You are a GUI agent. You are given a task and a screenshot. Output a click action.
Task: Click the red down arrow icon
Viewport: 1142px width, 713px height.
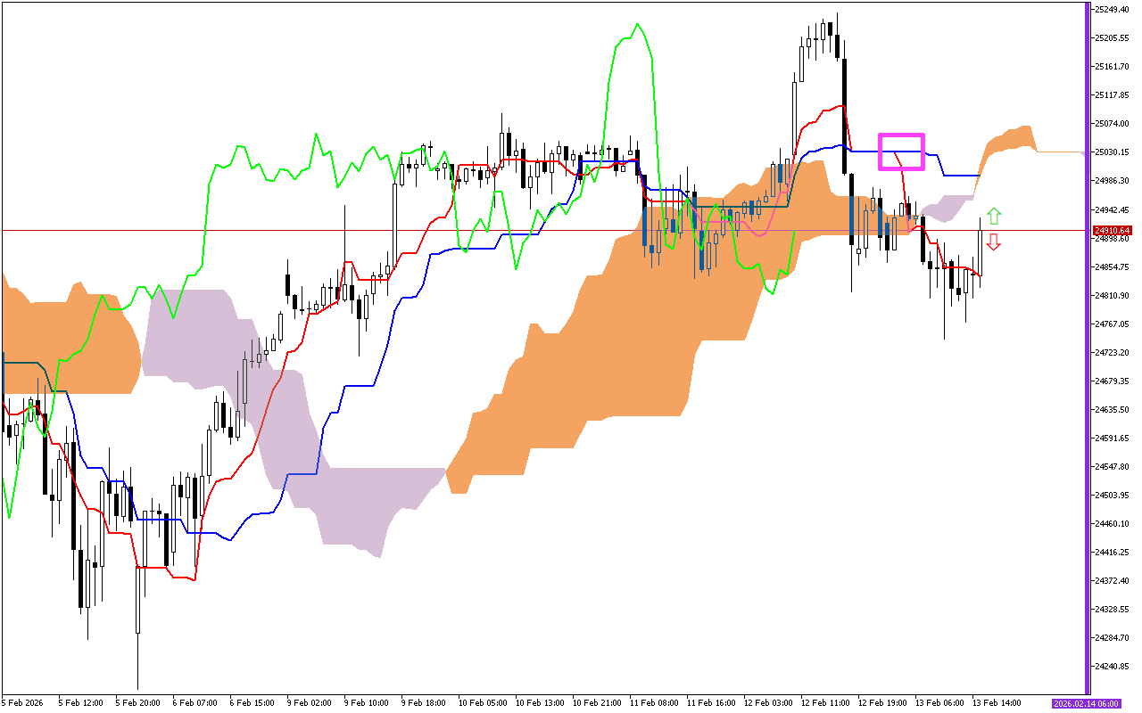coord(993,242)
